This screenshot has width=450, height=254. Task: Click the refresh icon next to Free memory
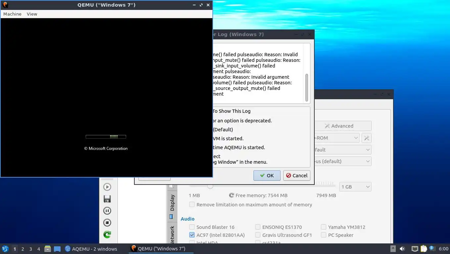[232, 195]
